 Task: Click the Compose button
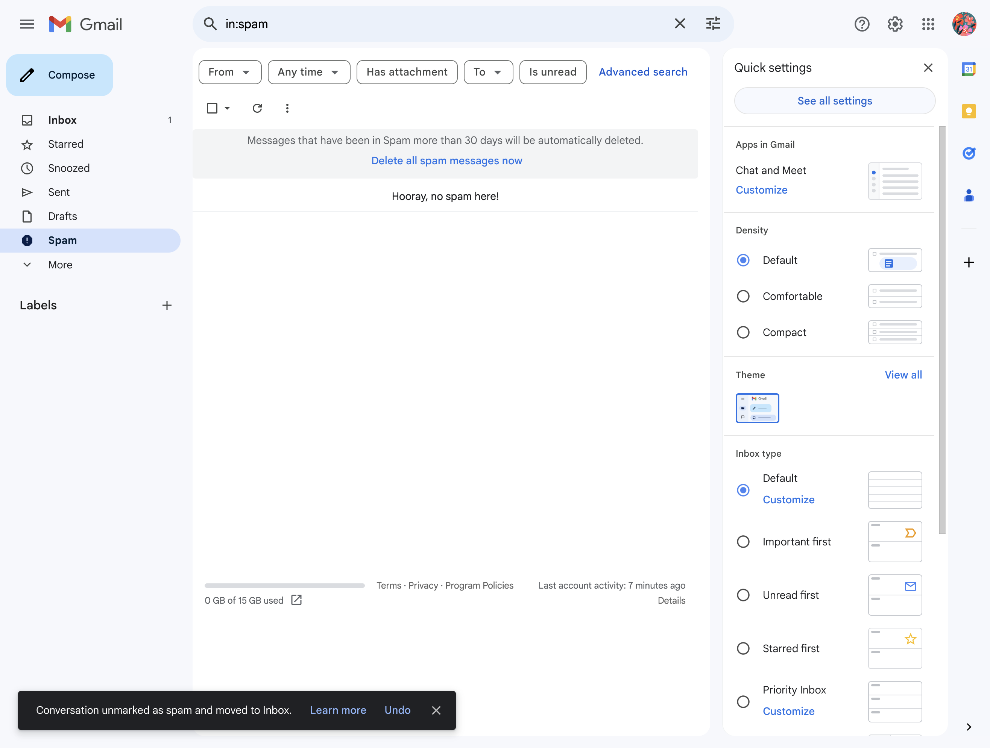[59, 75]
